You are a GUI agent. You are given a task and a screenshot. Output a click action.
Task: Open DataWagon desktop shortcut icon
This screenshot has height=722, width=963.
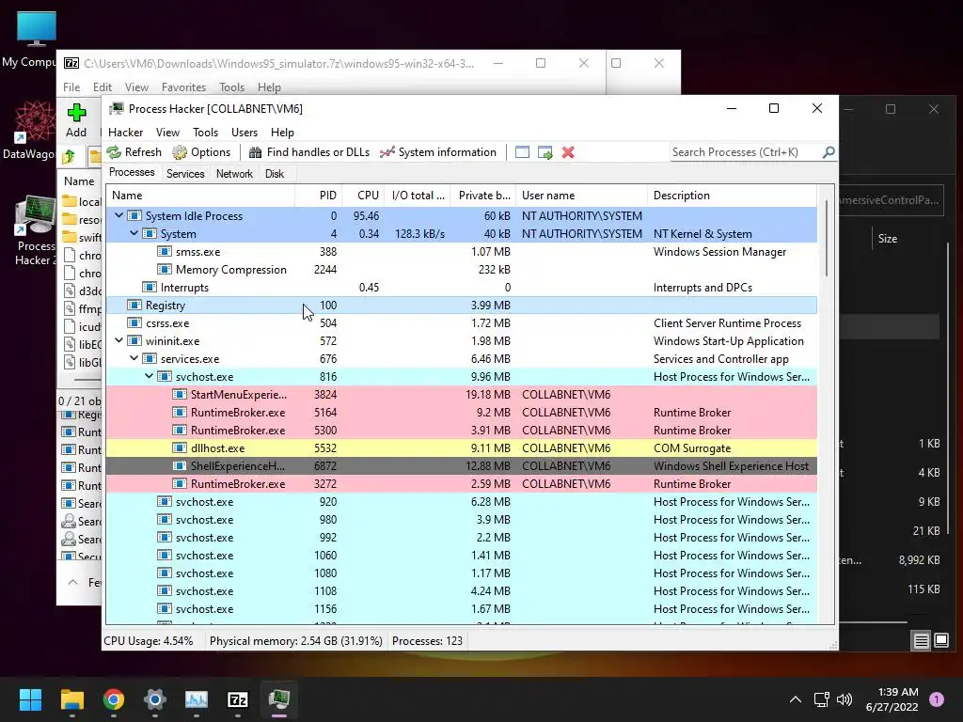pyautogui.click(x=31, y=131)
